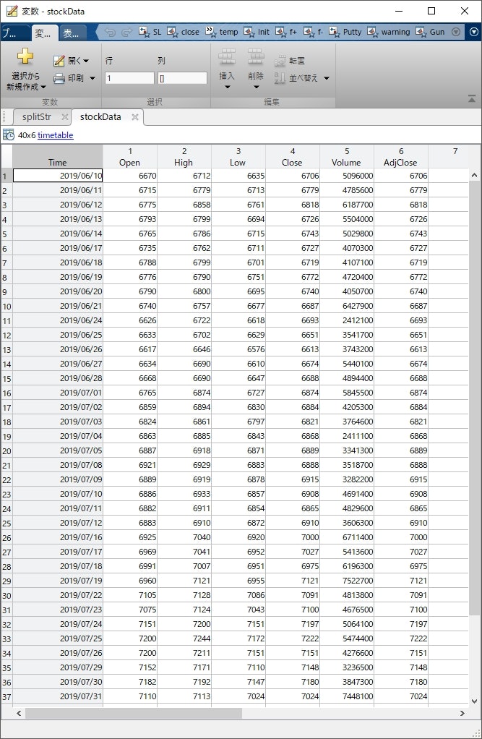
Task: Expand the 選択から新規作成 dropdown arrow
Action: tap(43, 87)
